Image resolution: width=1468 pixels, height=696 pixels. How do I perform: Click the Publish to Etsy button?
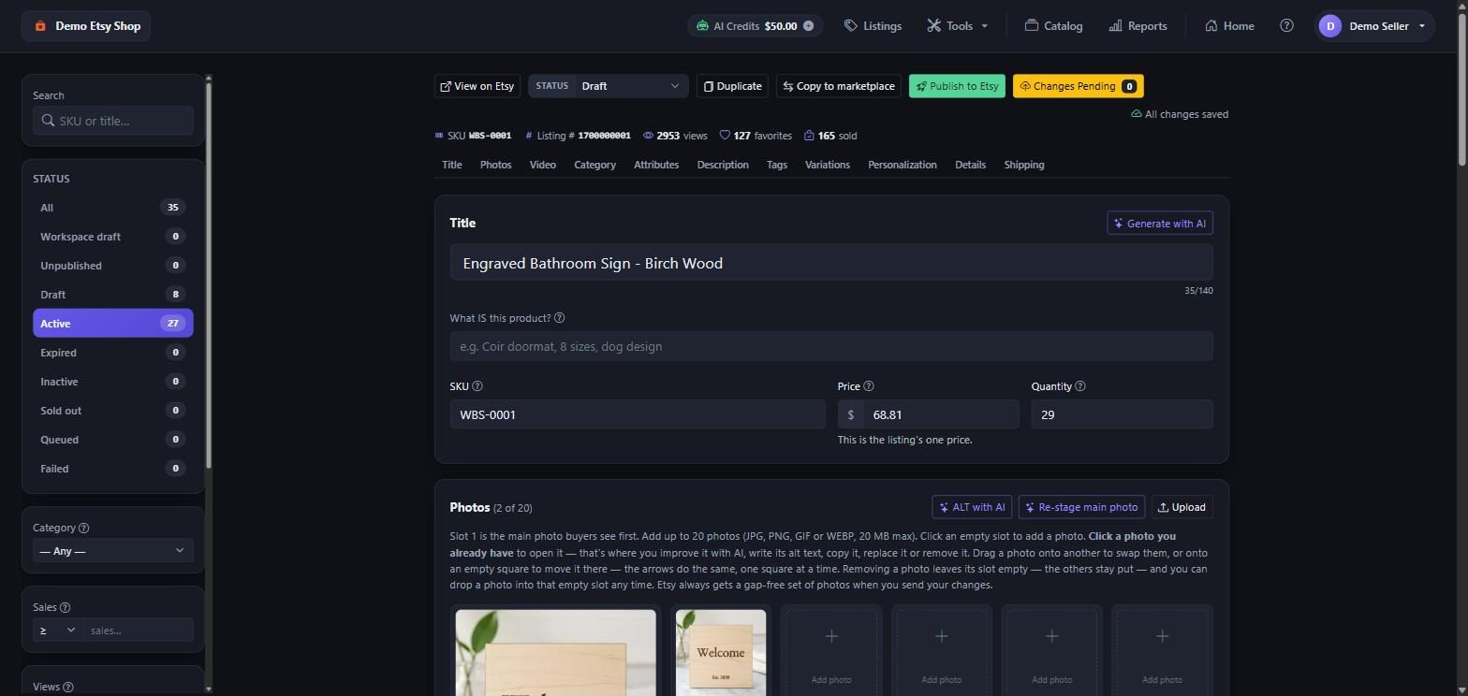tap(957, 86)
